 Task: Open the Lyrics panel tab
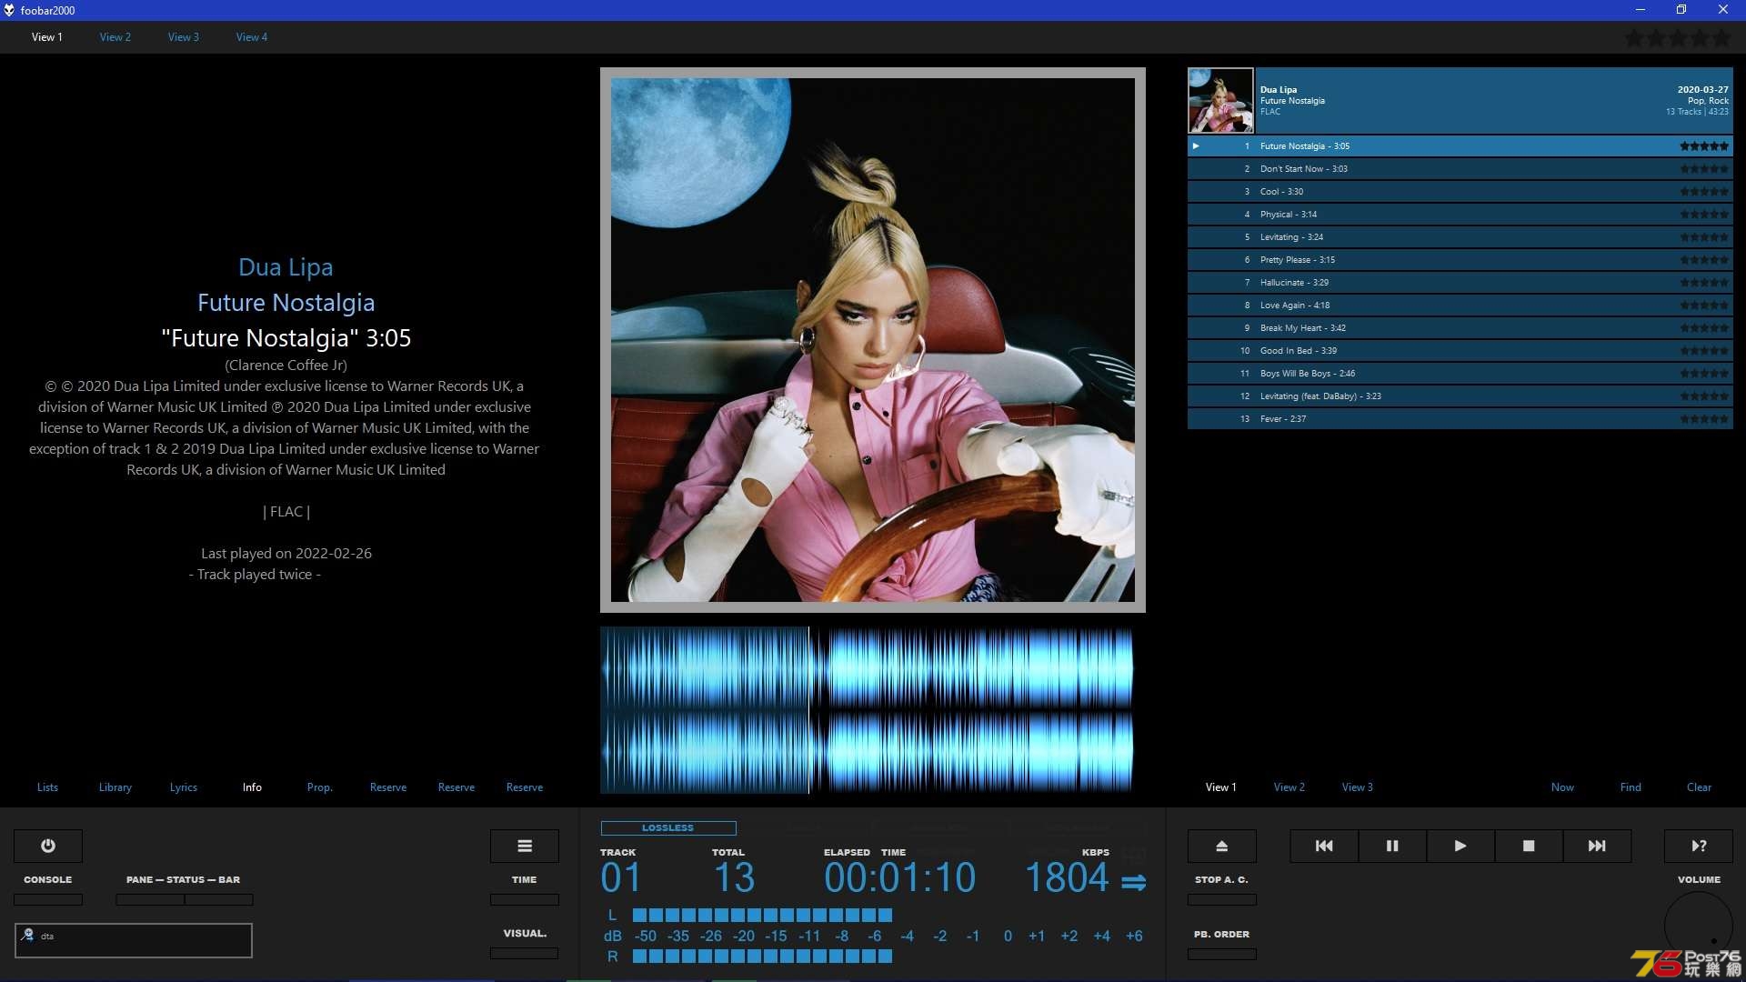[x=184, y=787]
